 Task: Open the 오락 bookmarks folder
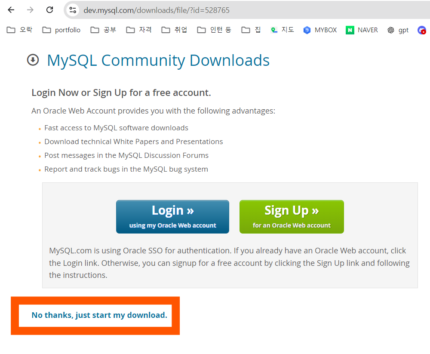(x=19, y=30)
